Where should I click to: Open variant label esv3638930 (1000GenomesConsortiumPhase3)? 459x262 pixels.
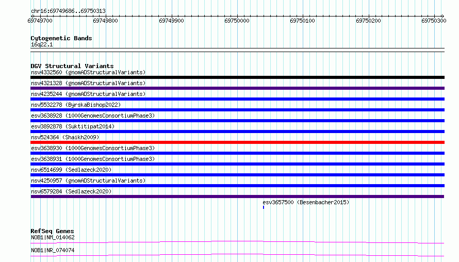pyautogui.click(x=93, y=148)
